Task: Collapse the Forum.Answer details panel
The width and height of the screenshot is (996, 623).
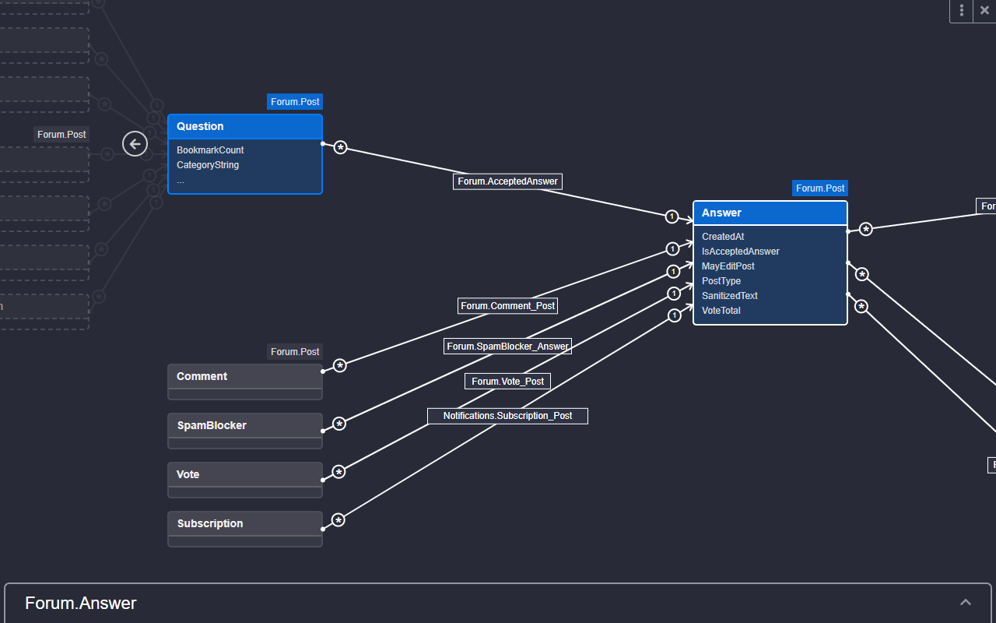Action: tap(966, 602)
